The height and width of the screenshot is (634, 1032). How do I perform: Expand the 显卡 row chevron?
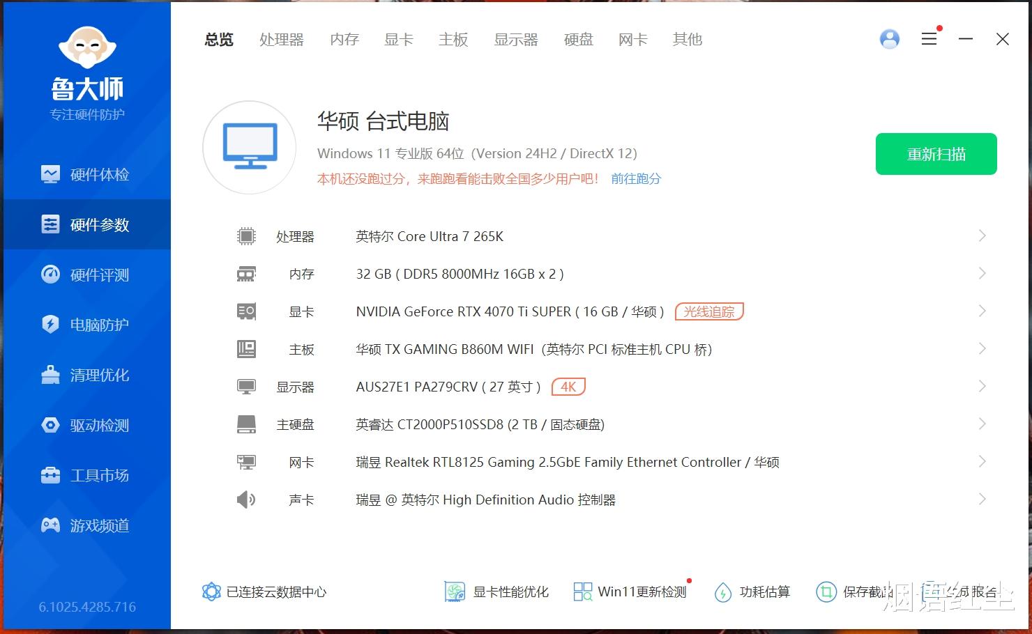pyautogui.click(x=982, y=311)
